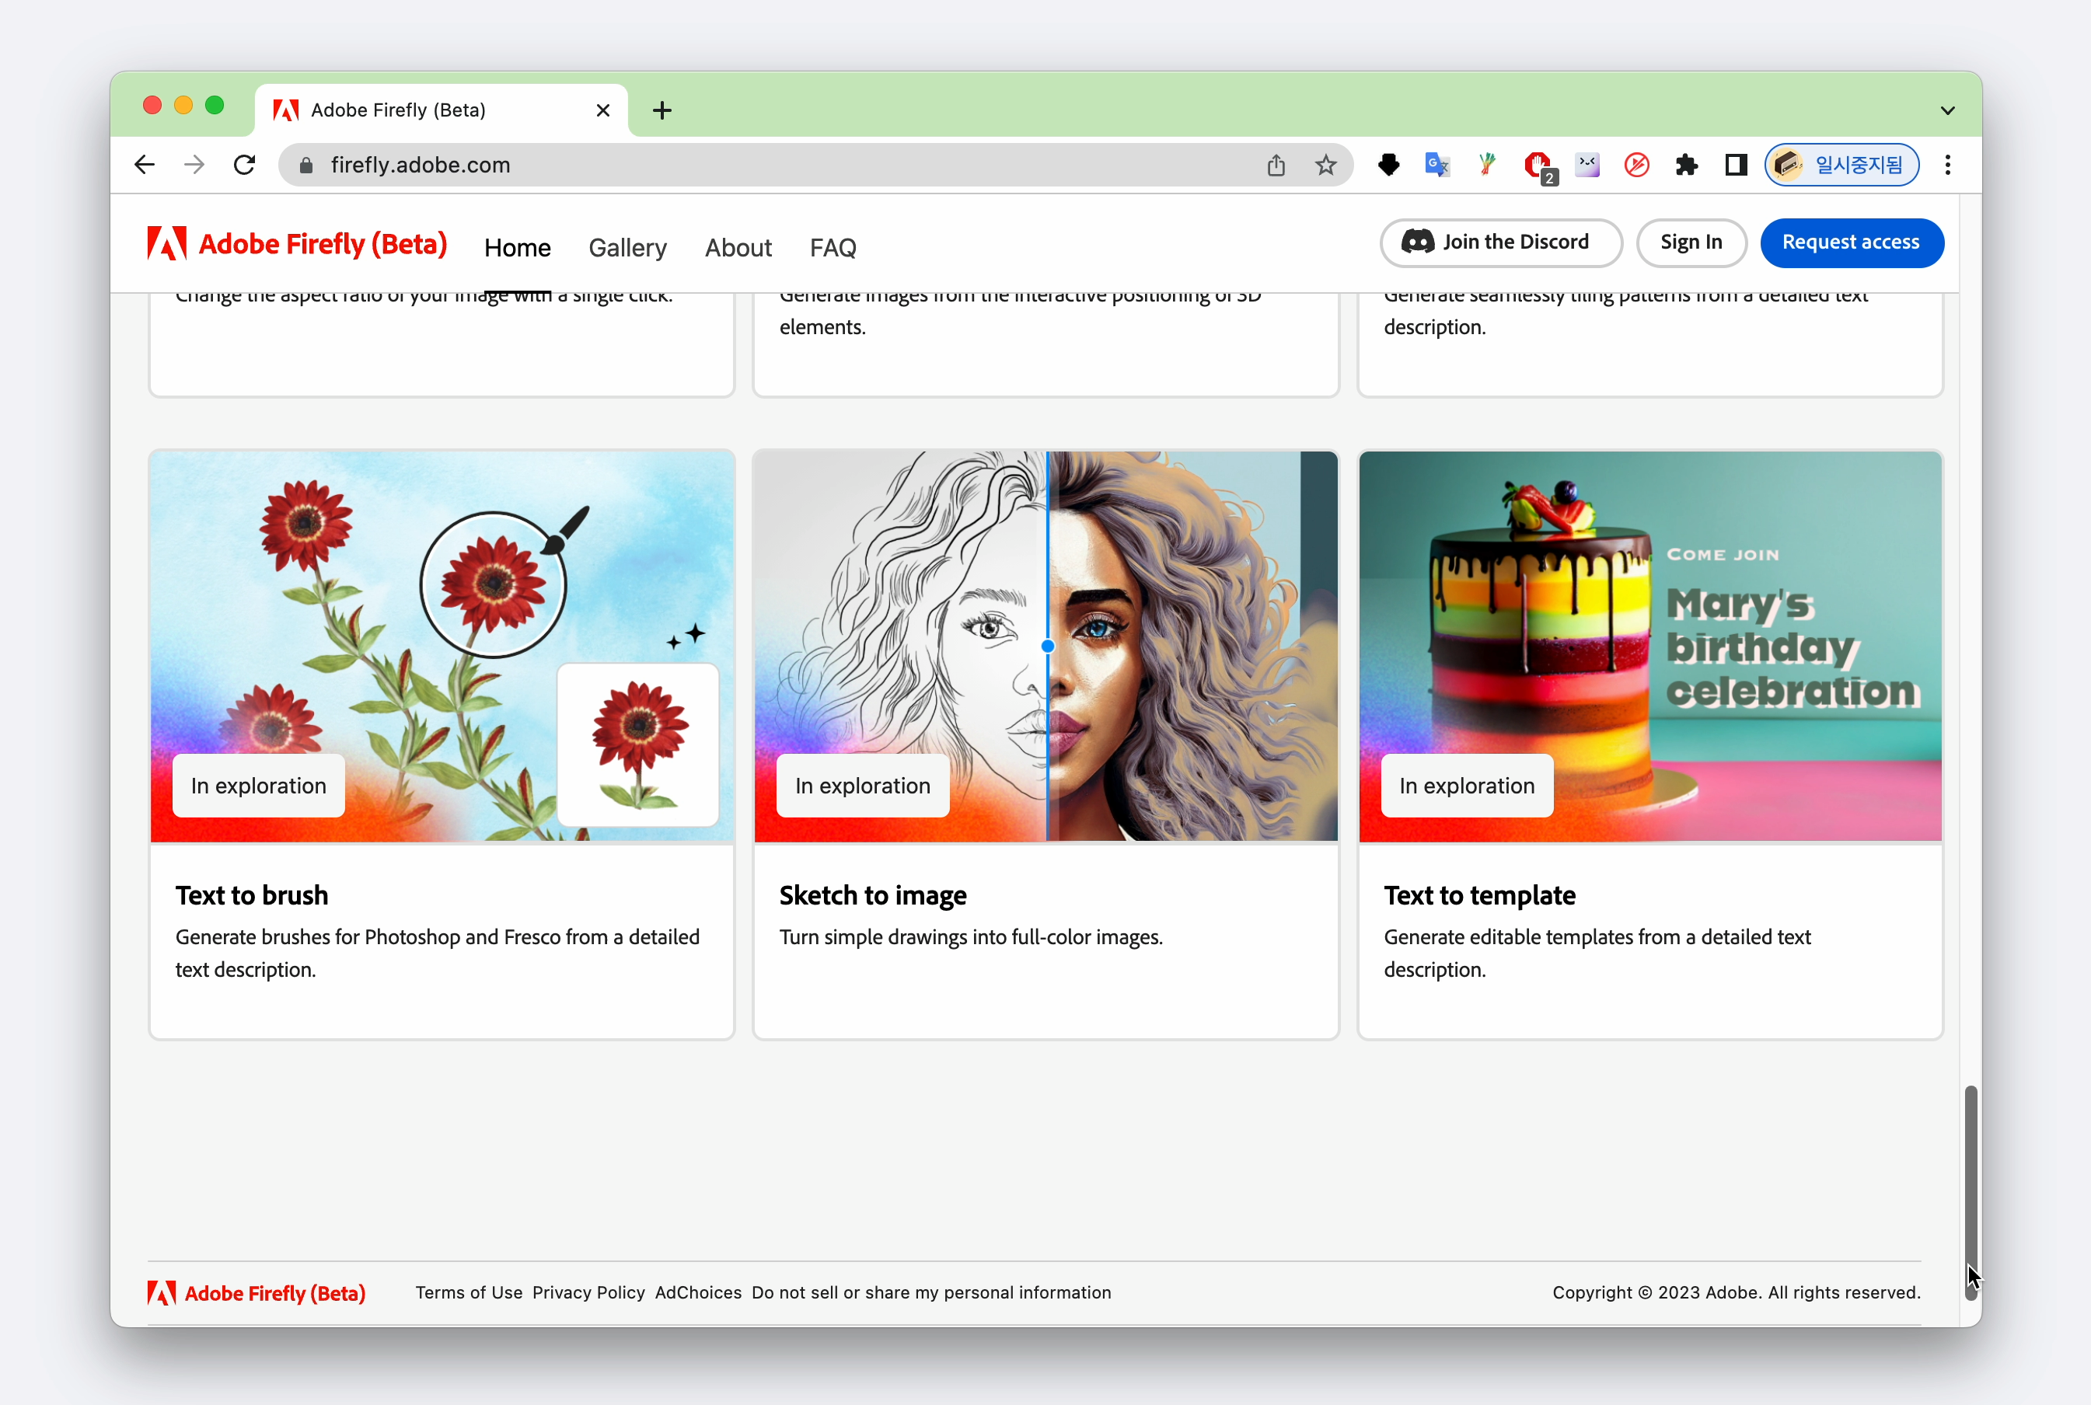This screenshot has width=2091, height=1405.
Task: Open the Google Translate extension
Action: pyautogui.click(x=1437, y=165)
